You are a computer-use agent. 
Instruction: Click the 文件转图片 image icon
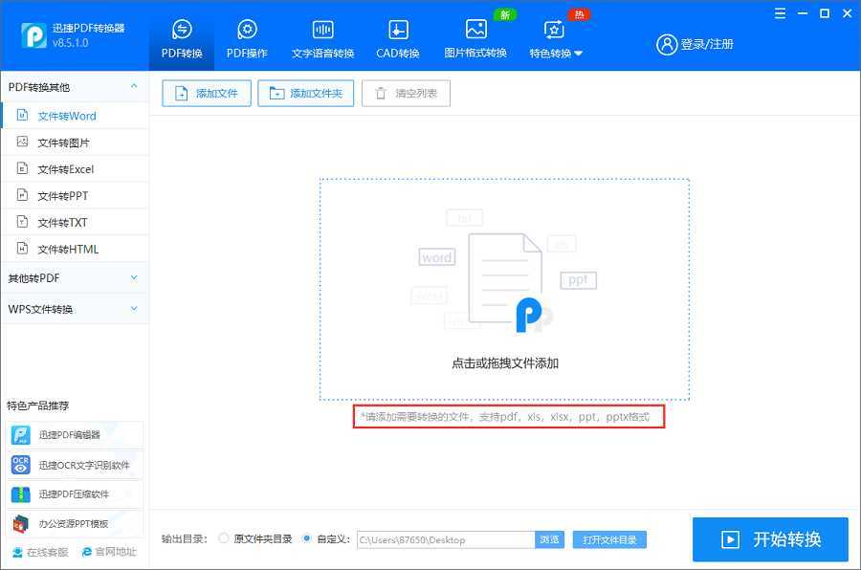tap(23, 142)
